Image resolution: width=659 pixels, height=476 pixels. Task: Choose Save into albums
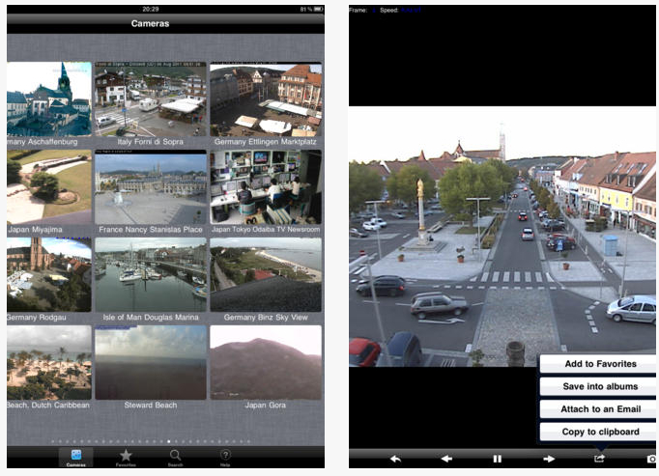(x=598, y=386)
